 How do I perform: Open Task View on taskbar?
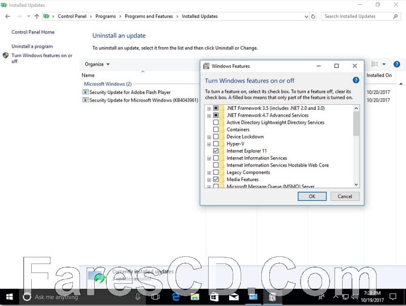155,297
